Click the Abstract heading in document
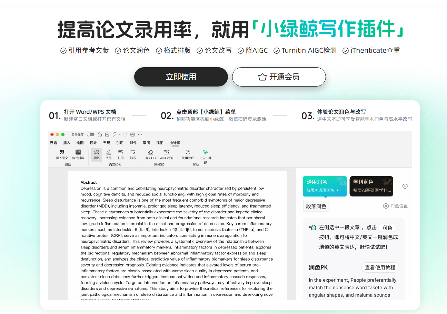Viewport: 447px width, 314px height. click(x=89, y=182)
